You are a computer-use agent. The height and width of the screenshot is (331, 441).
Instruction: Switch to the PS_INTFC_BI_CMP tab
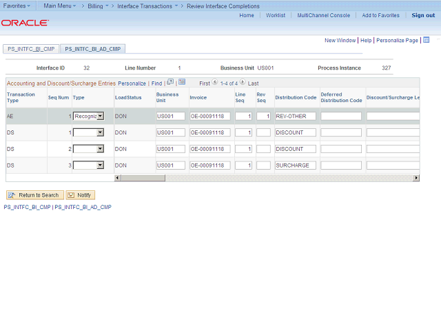point(31,49)
